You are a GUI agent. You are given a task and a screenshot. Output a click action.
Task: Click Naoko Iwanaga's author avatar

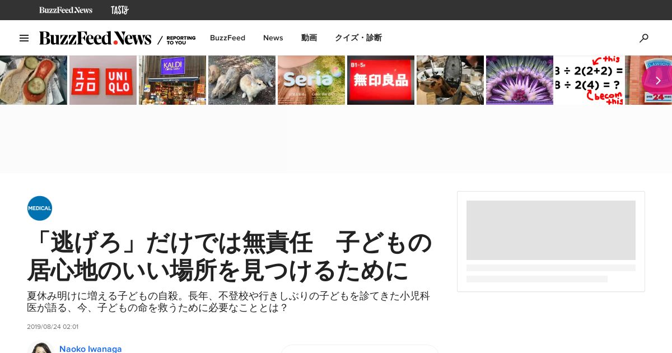(x=40, y=348)
